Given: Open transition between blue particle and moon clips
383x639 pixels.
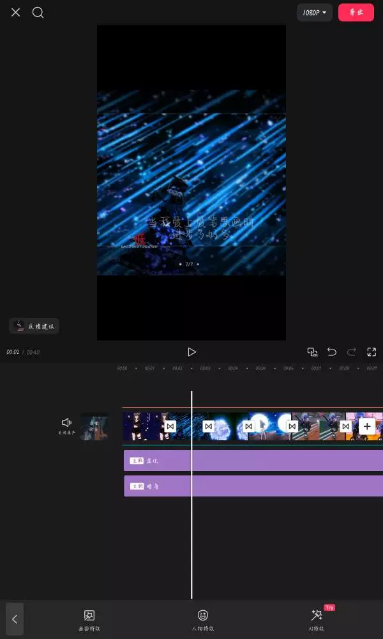Looking at the screenshot, I should click(x=249, y=426).
